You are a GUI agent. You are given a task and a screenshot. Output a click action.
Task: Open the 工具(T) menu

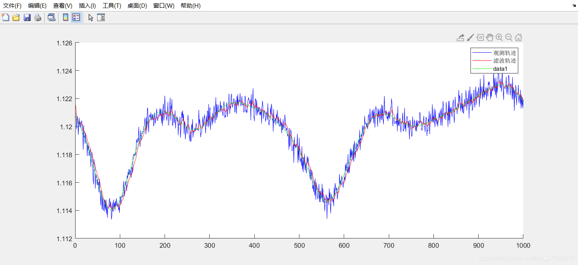(112, 6)
